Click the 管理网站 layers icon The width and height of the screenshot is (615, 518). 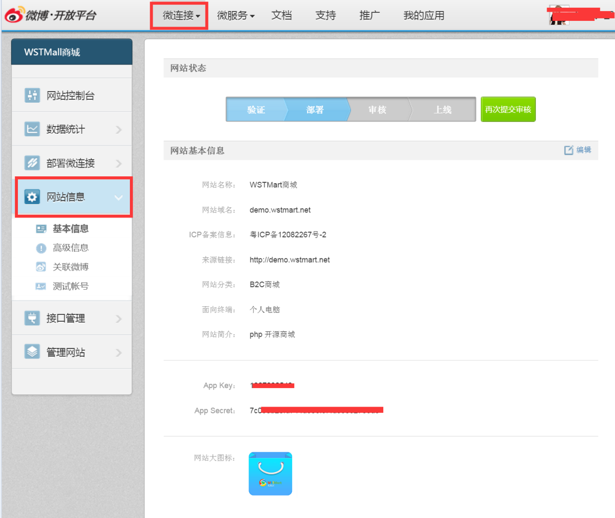click(32, 352)
